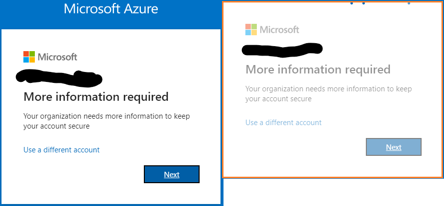This screenshot has width=444, height=206.
Task: Click the red square of the vivid Microsoft logo
Action: [26, 54]
